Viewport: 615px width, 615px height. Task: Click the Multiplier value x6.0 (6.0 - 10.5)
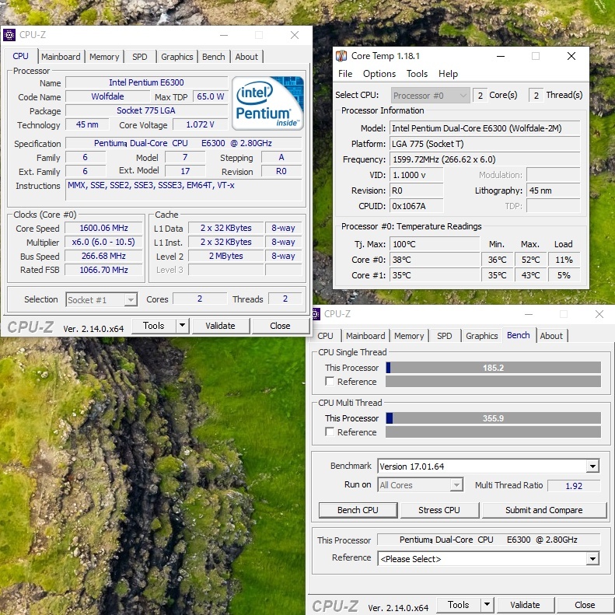pos(104,242)
